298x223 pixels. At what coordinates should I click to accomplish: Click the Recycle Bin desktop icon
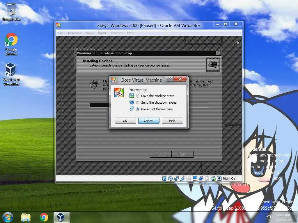(11, 12)
